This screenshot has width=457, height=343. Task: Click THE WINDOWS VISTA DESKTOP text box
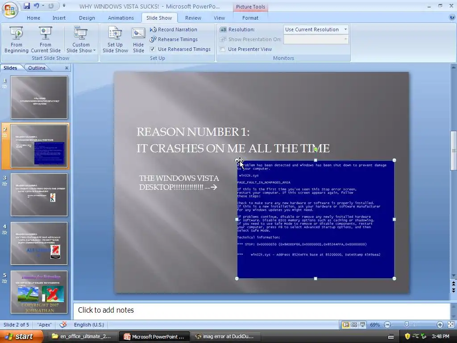click(179, 183)
